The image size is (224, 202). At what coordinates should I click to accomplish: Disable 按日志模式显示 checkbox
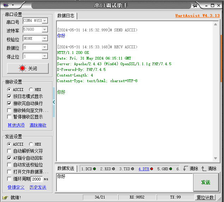[x=9, y=96]
